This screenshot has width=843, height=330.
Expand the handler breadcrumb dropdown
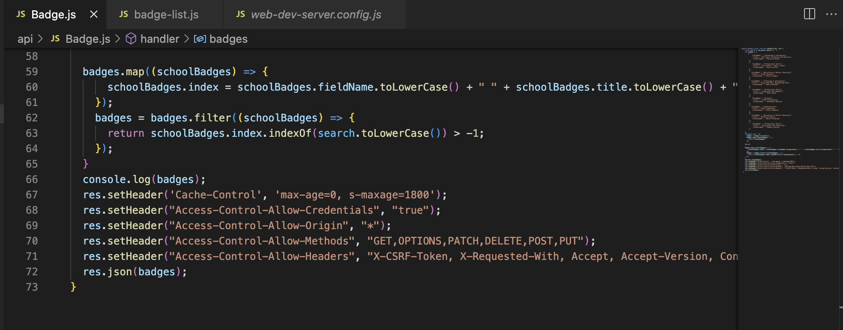(x=160, y=39)
